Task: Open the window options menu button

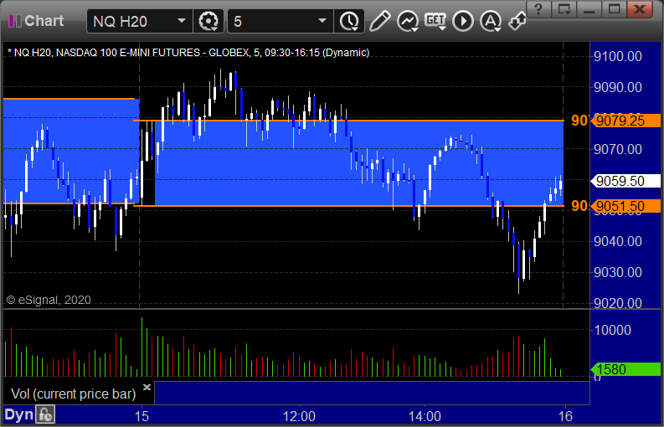Action: [x=564, y=9]
